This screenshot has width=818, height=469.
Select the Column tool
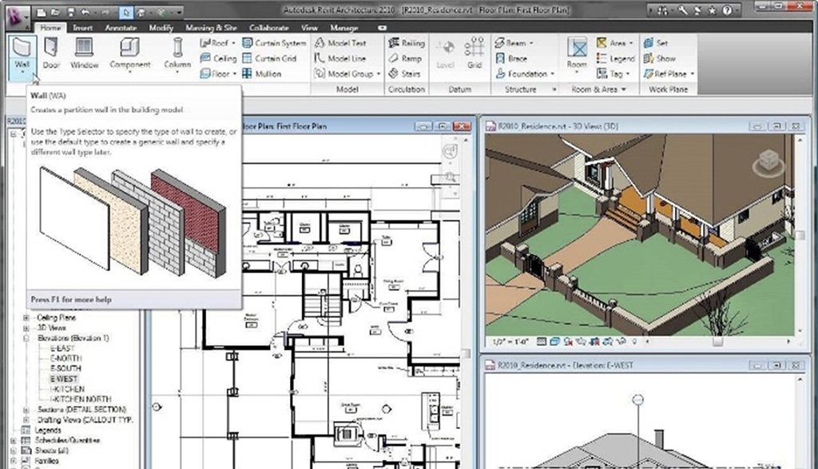[177, 55]
